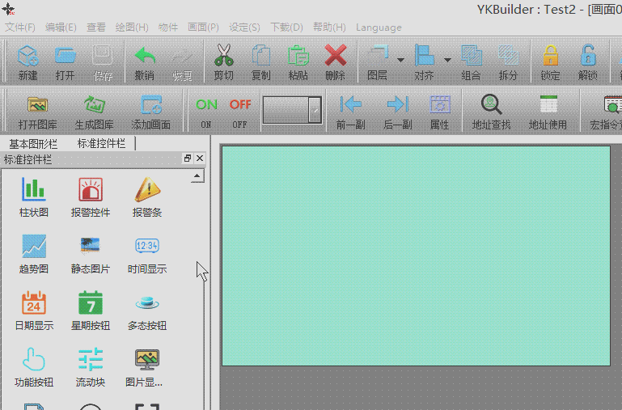Open the state selection combo box
622x410 pixels.
(292, 110)
